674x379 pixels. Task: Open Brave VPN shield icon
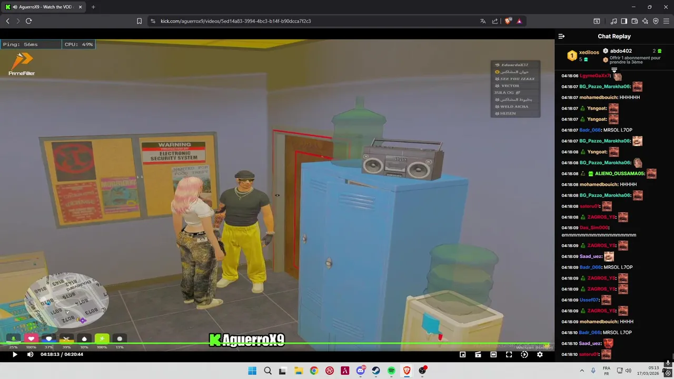(656, 21)
